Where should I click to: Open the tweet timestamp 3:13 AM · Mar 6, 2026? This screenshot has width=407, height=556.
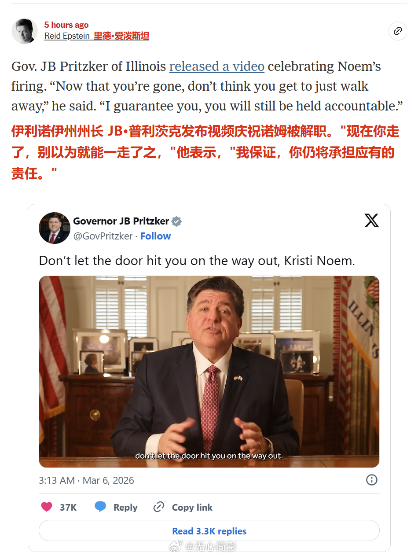click(x=86, y=480)
